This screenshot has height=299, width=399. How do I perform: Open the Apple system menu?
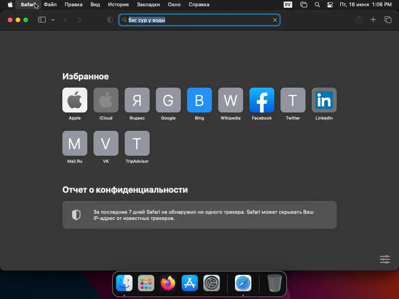click(10, 5)
